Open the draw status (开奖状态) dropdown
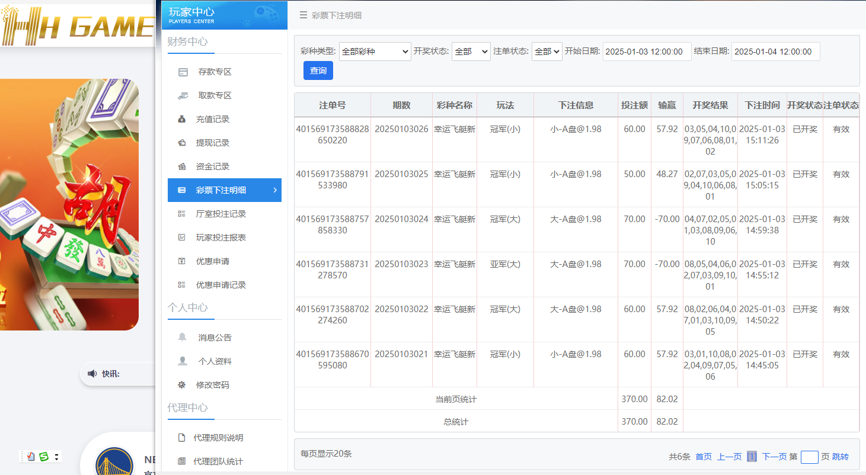The width and height of the screenshot is (866, 475). tap(471, 52)
